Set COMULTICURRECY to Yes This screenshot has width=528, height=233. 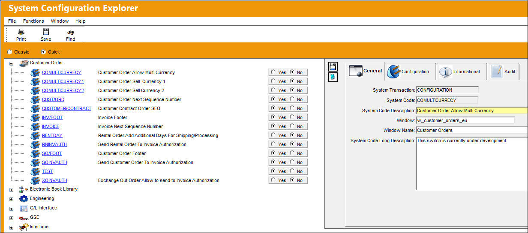273,72
